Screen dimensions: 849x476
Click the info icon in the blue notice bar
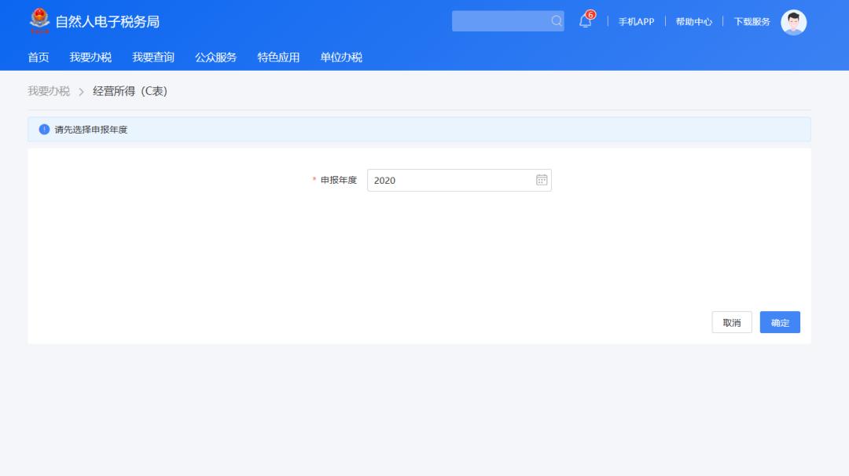pos(42,130)
